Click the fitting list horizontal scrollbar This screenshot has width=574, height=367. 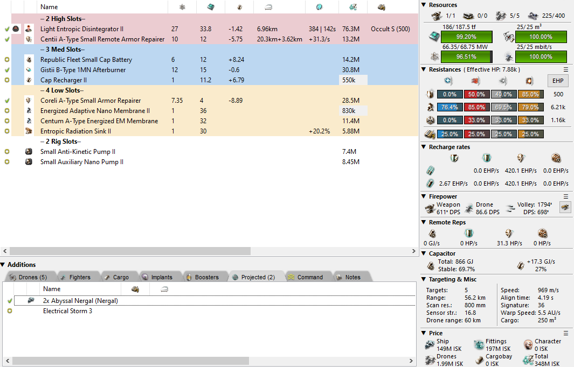point(129,251)
